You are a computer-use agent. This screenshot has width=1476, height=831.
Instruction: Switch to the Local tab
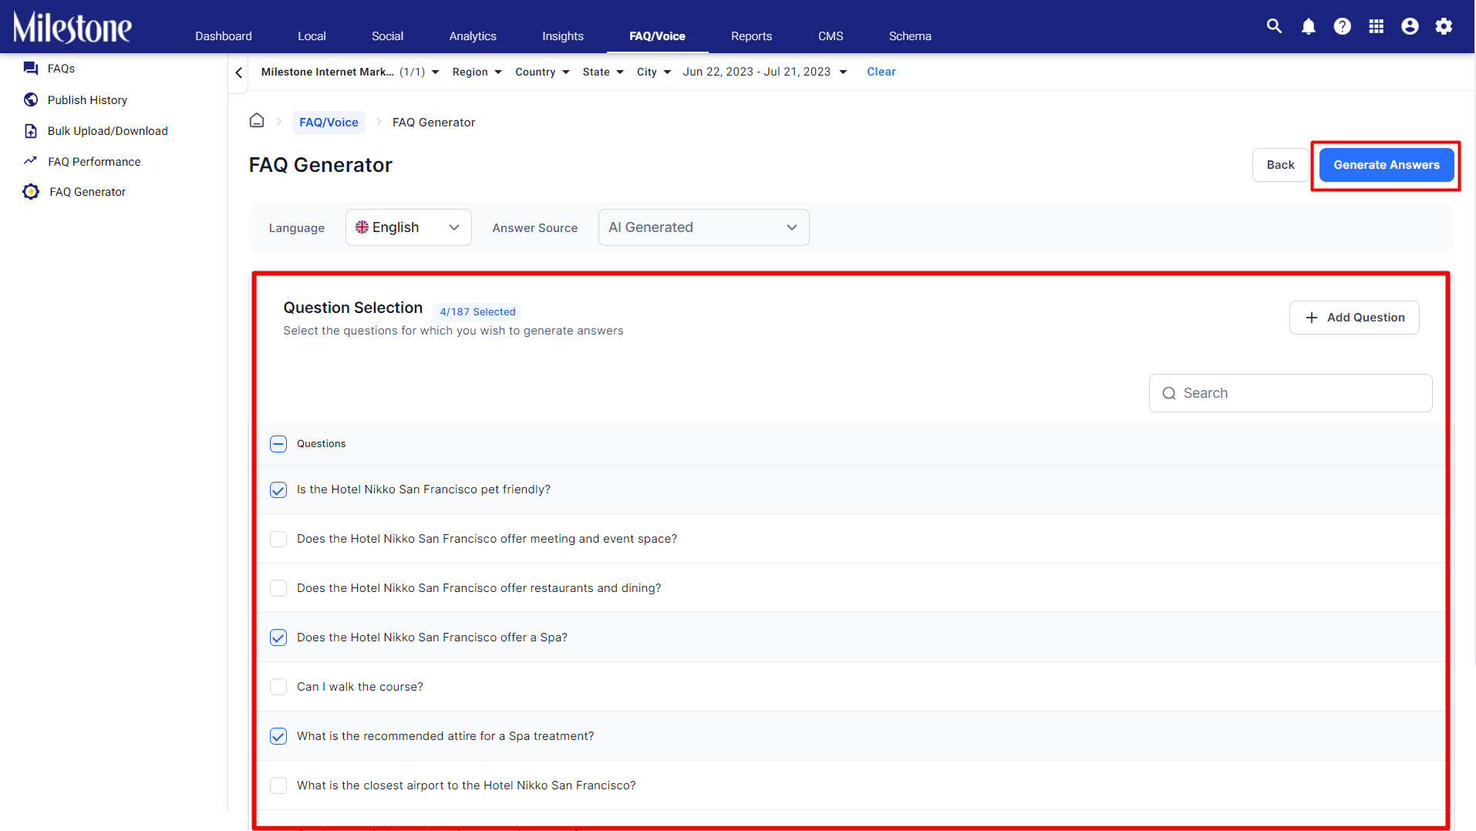(x=312, y=36)
